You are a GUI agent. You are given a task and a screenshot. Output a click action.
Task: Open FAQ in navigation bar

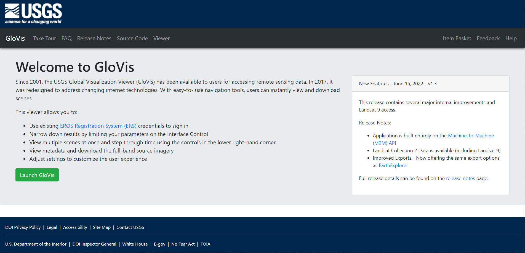pos(66,38)
